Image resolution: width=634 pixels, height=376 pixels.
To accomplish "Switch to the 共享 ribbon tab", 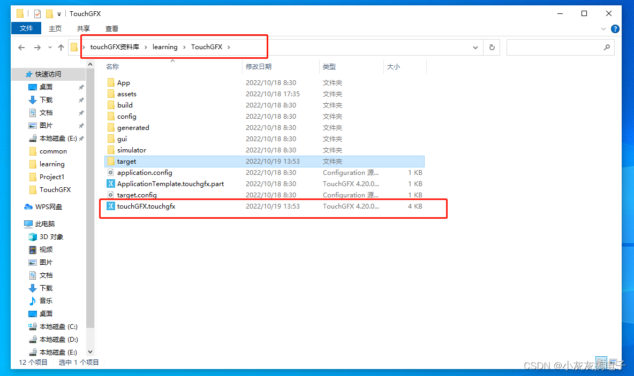I will (84, 29).
